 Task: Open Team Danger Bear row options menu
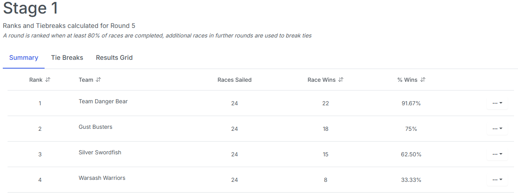(497, 103)
